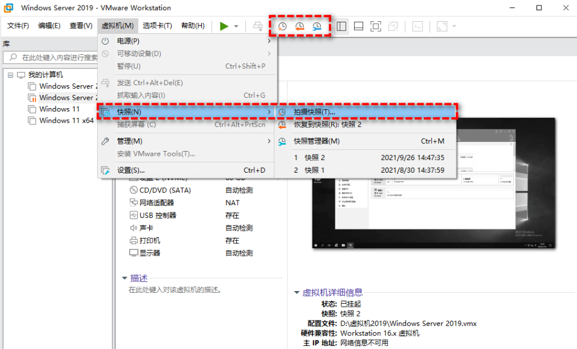The image size is (577, 349).
Task: Click the USB controller icon
Action: [x=134, y=215]
